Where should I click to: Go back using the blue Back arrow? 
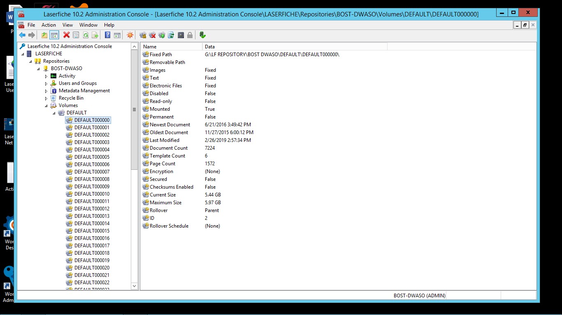(x=22, y=35)
